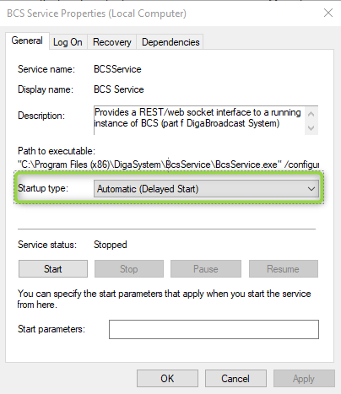Click the BCS Service display name value
The image size is (341, 394).
[x=119, y=89]
